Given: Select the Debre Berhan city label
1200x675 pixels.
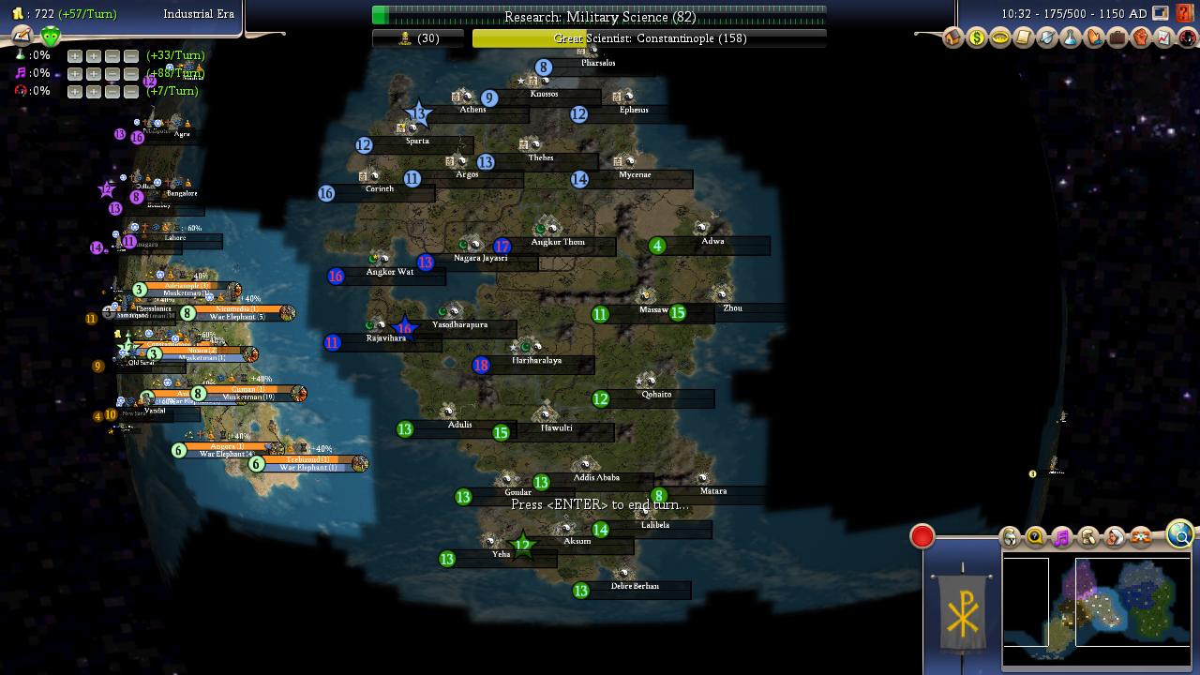Looking at the screenshot, I should pos(635,587).
